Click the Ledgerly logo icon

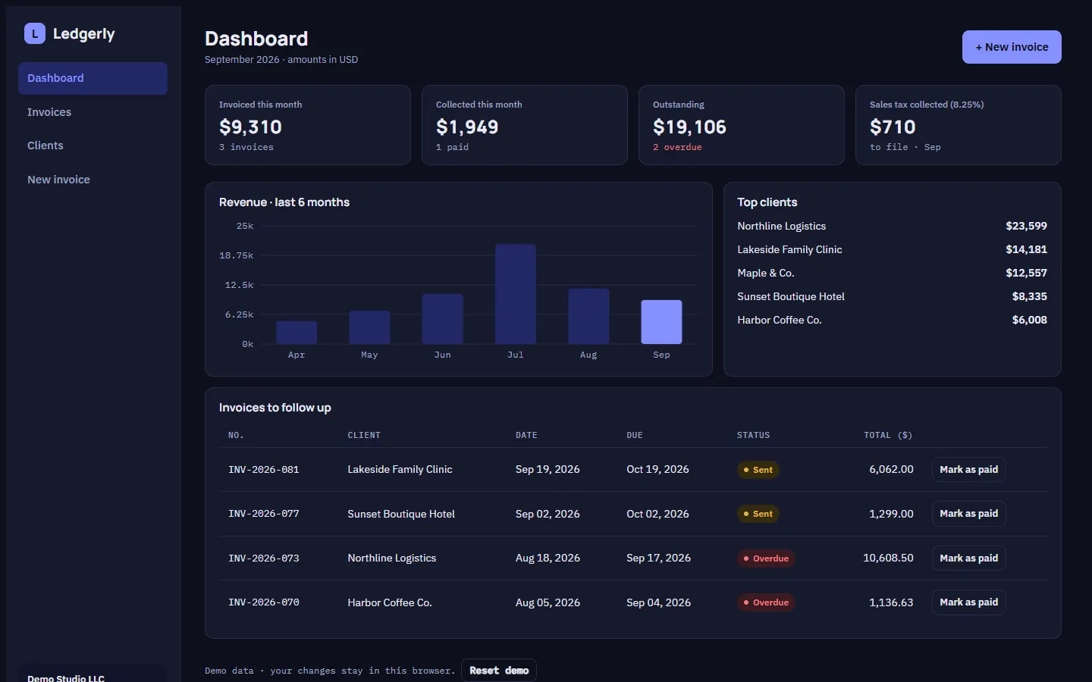point(35,33)
